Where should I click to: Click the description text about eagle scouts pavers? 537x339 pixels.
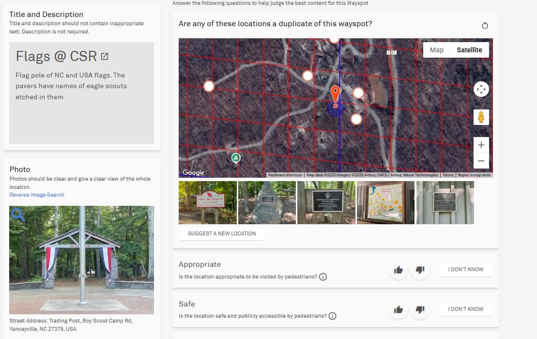click(x=71, y=86)
